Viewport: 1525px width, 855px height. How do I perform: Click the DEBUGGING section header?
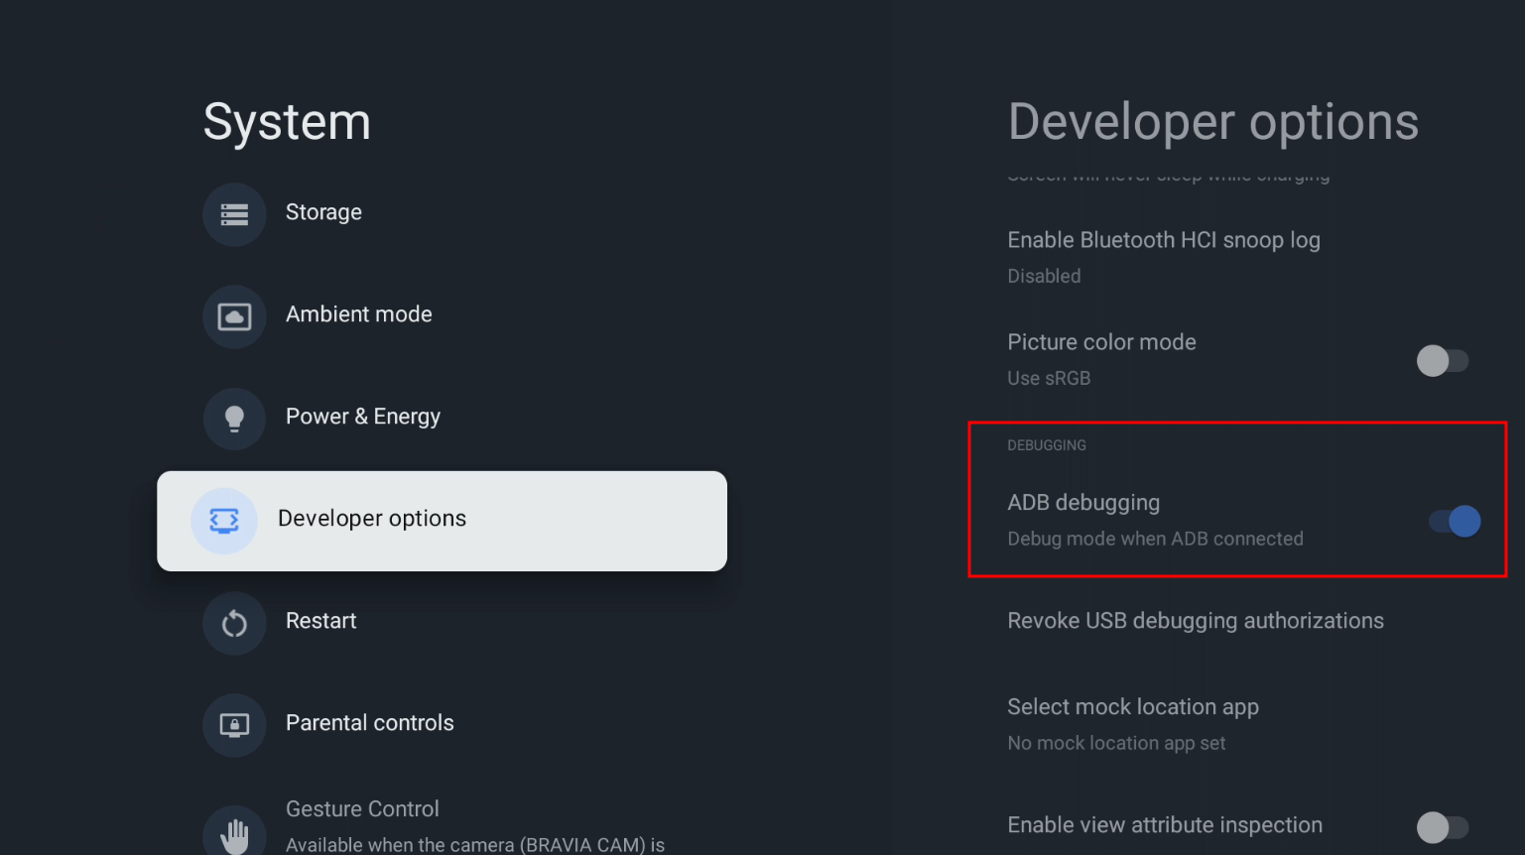tap(1047, 445)
